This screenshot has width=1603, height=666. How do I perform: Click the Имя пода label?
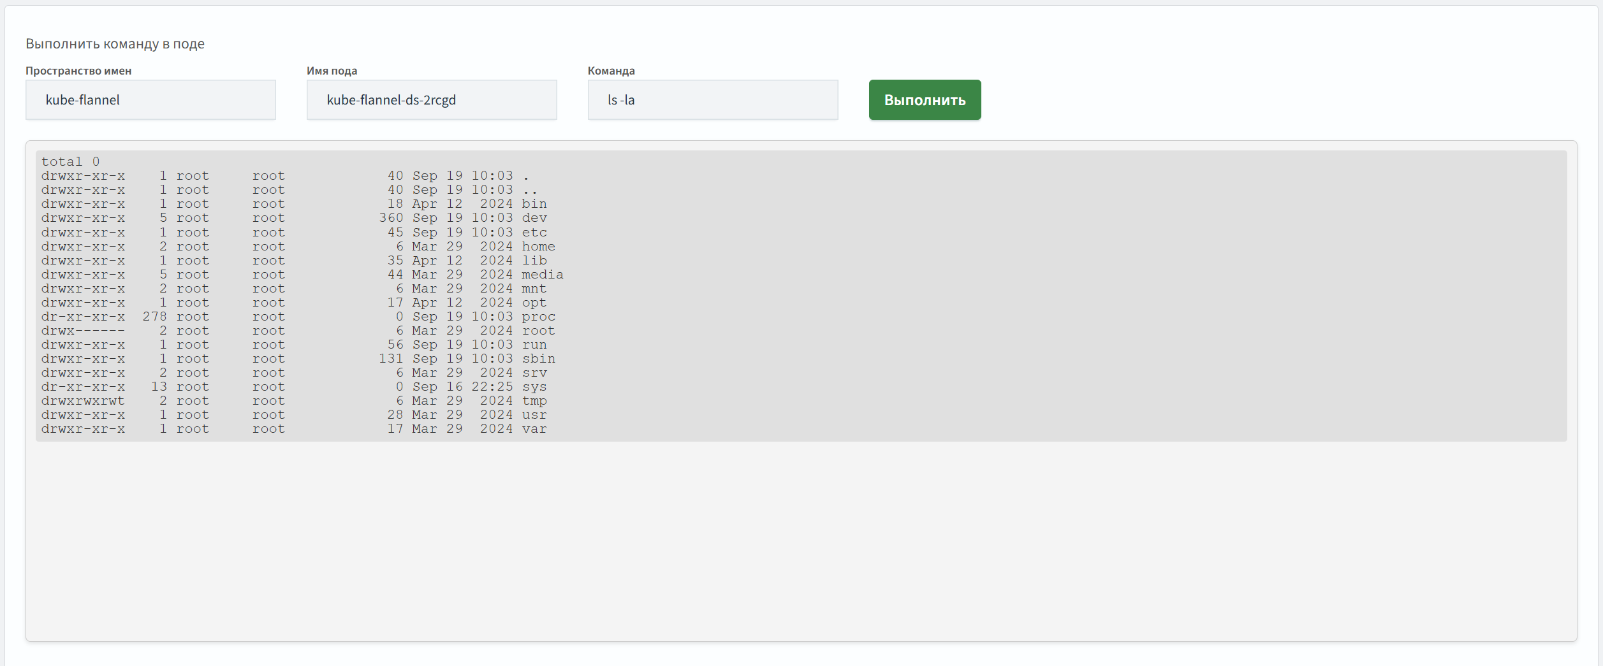[332, 71]
